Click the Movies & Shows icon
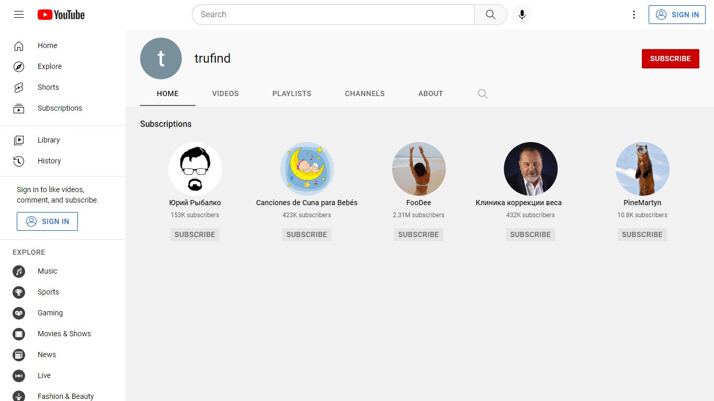714x401 pixels. pos(19,334)
